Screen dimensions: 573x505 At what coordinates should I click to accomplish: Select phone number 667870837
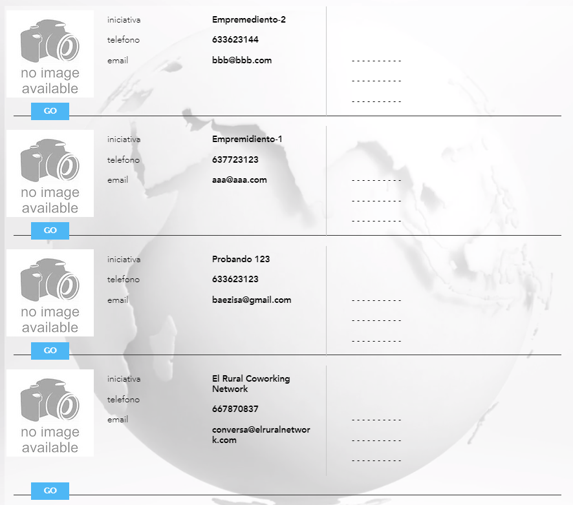coord(235,409)
